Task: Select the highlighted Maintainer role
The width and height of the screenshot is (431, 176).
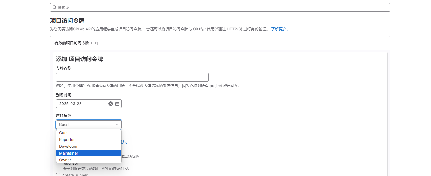Action: (x=69, y=153)
